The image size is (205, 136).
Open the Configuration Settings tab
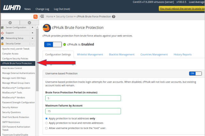coord(58,54)
